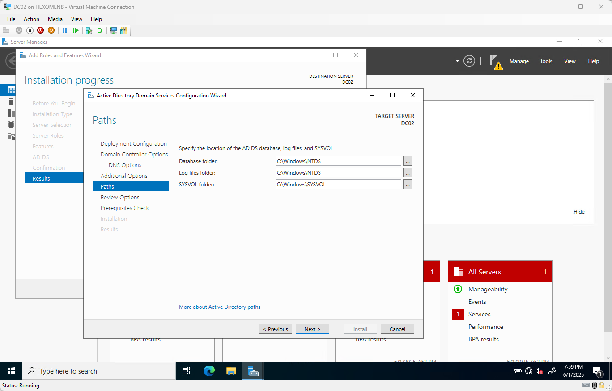The height and width of the screenshot is (391, 612).
Task: Open the share/resources toolbar icon
Action: pyautogui.click(x=123, y=30)
